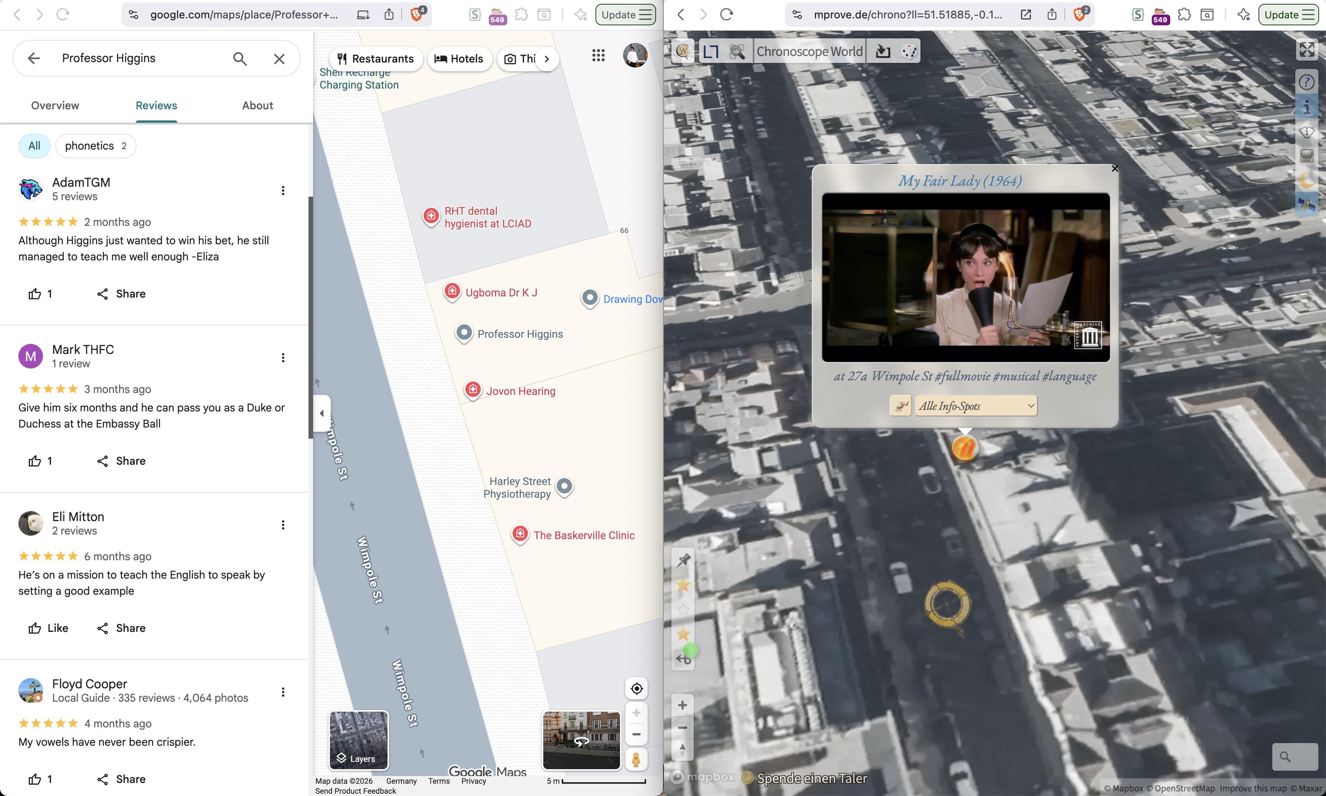Open the Street View preview thumbnail
The height and width of the screenshot is (796, 1326).
tap(581, 740)
